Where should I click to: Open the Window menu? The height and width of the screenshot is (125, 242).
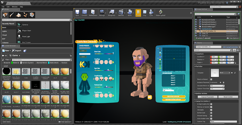point(15,7)
